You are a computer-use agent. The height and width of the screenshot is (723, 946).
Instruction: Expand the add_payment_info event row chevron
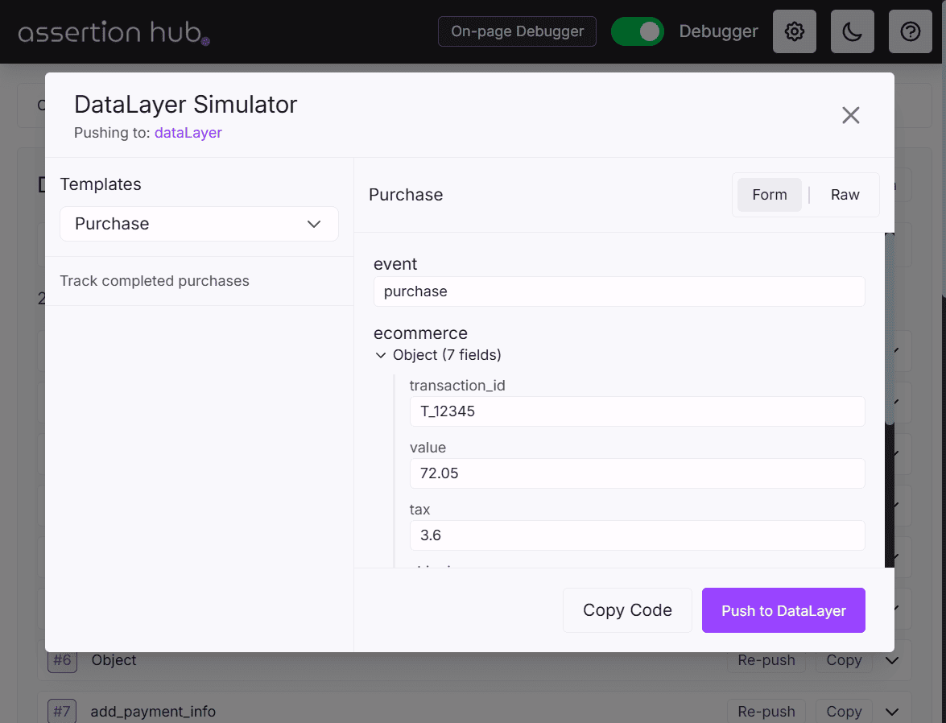click(891, 712)
